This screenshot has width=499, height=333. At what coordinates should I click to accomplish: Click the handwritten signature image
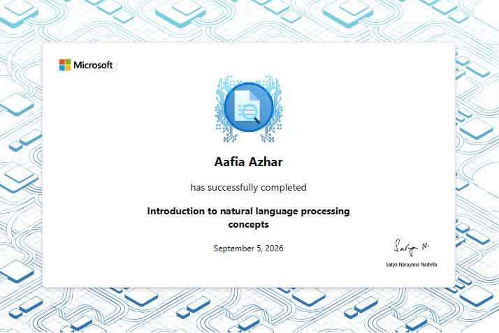(411, 246)
